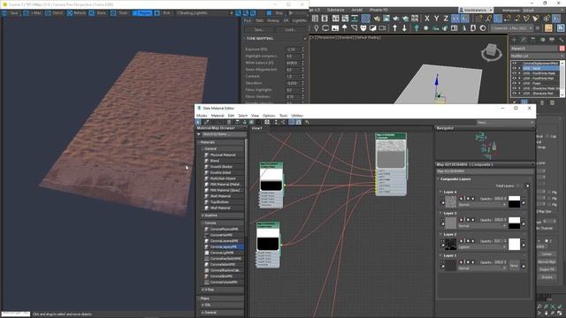Click Layer 2 white mask swatch
Image resolution: width=566 pixels, height=318 pixels.
coord(514,244)
